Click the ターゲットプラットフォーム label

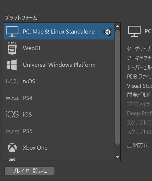[x=139, y=49]
